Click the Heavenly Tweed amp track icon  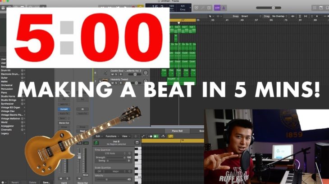pos(105,81)
